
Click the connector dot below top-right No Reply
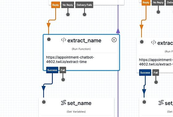[158, 12]
